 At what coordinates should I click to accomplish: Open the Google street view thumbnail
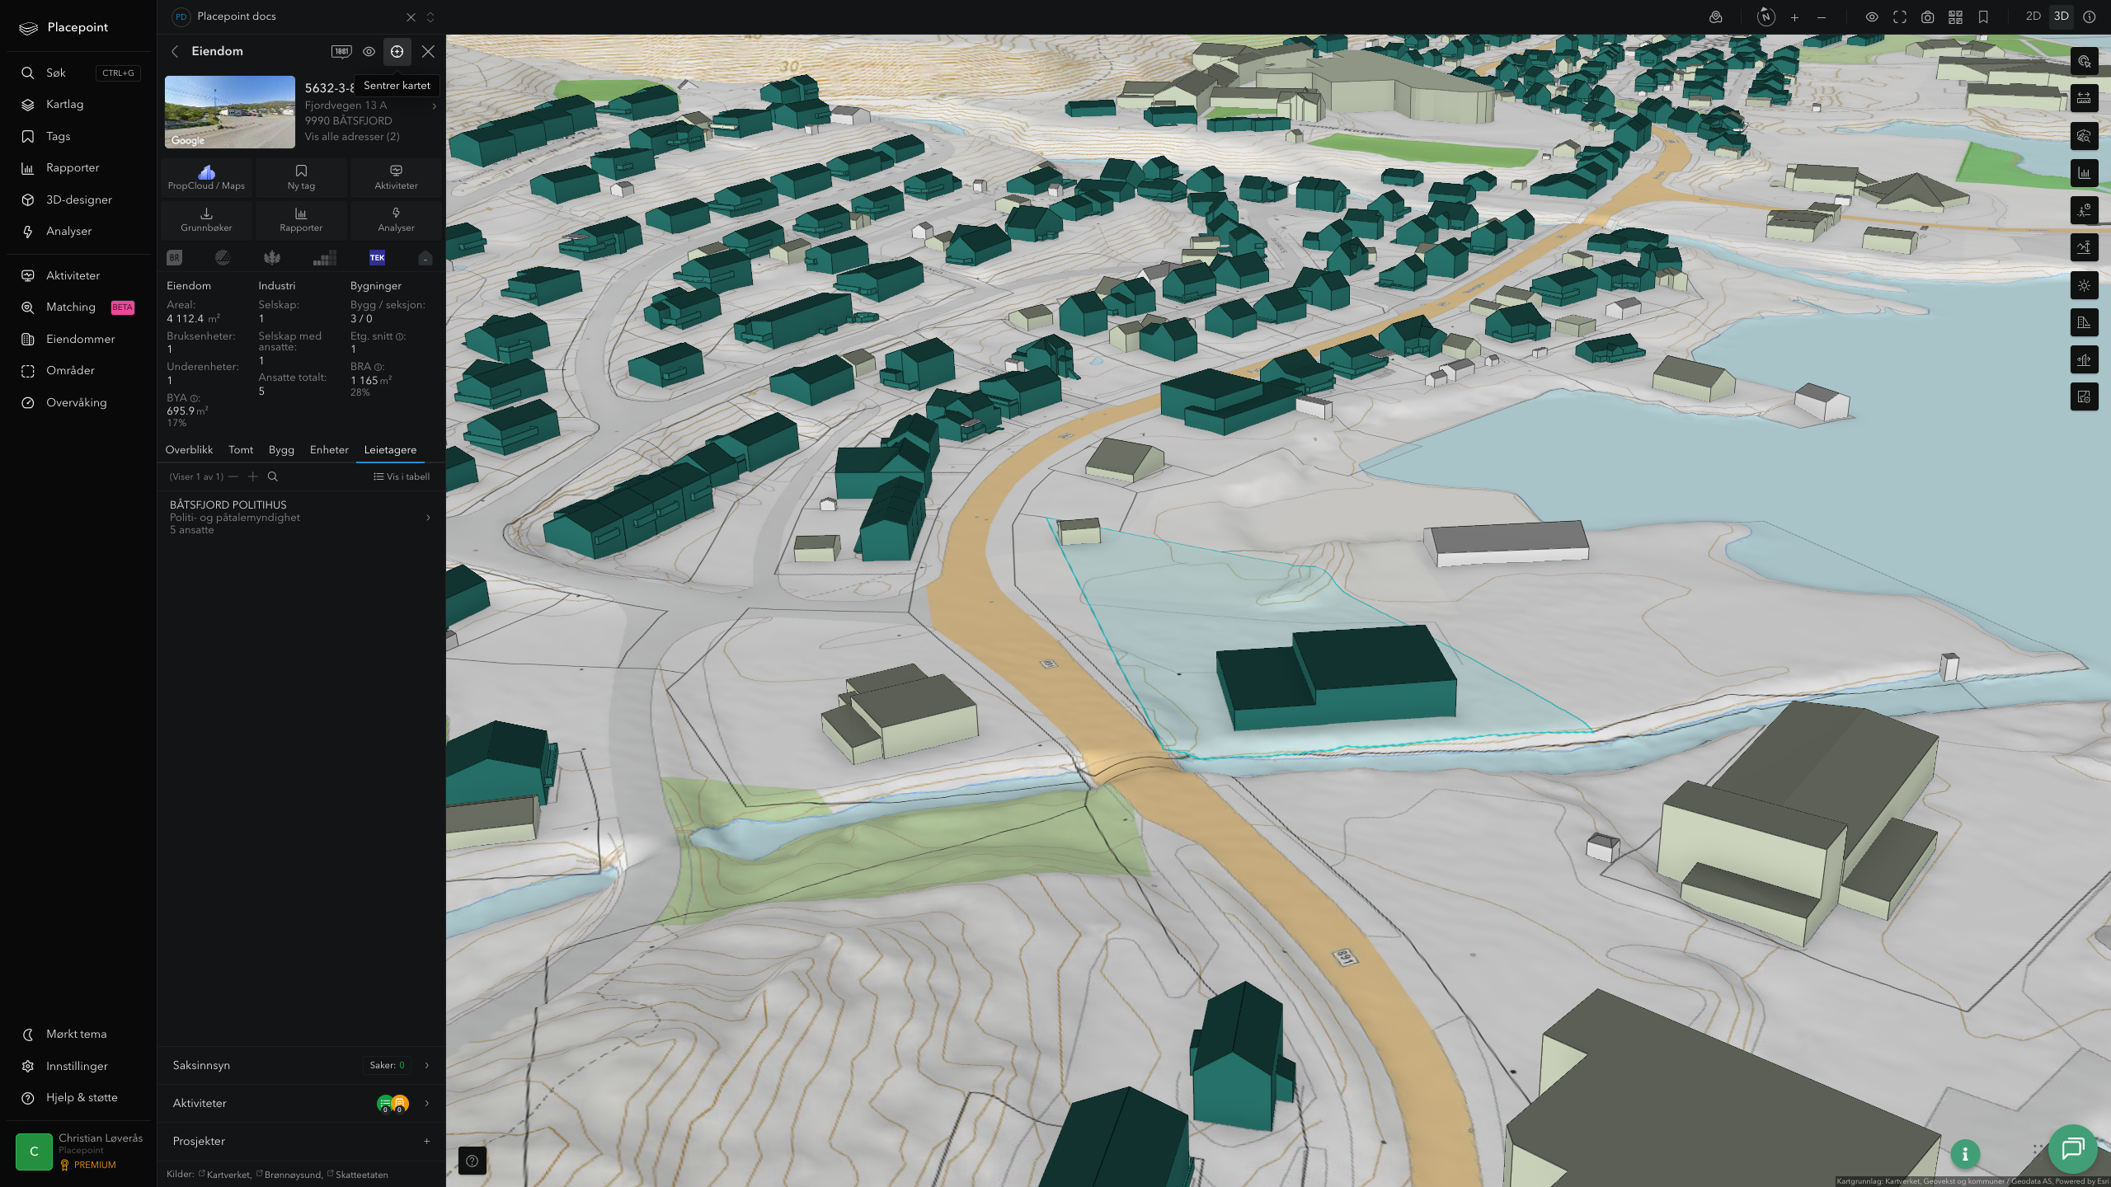[230, 112]
